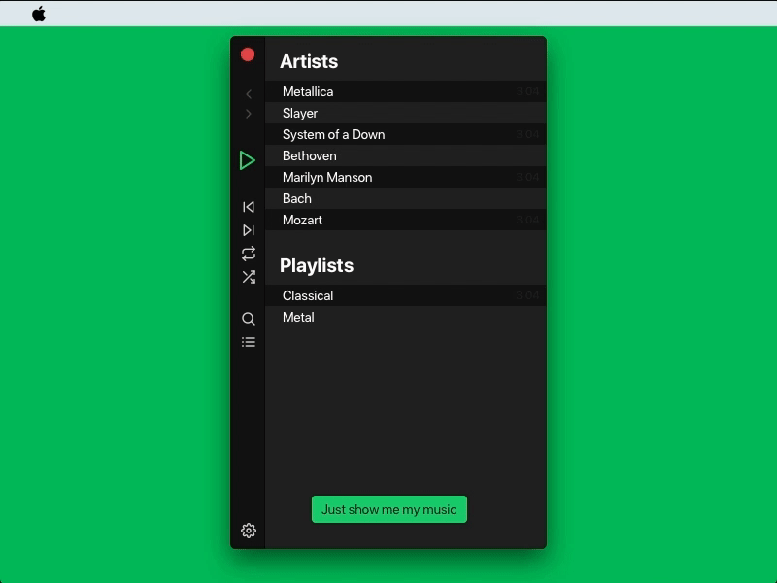
Task: Open settings gear icon
Action: pos(249,531)
